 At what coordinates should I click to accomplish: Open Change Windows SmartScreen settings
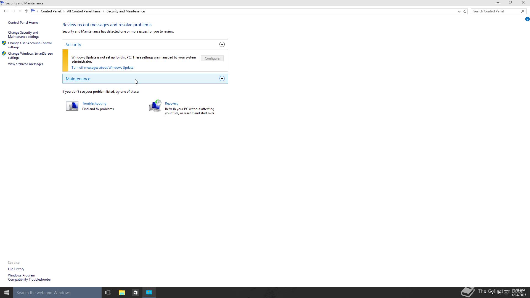pos(30,55)
